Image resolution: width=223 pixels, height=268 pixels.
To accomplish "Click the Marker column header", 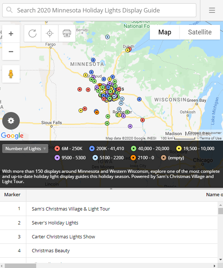I will click(12, 195).
